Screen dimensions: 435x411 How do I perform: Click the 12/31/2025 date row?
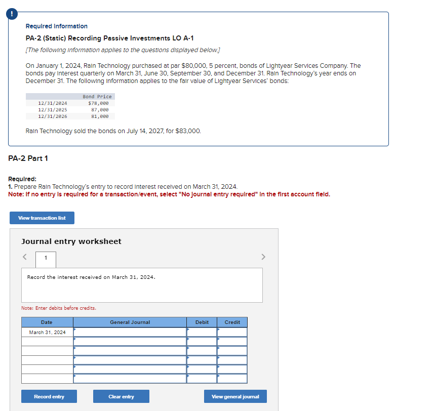coord(53,110)
